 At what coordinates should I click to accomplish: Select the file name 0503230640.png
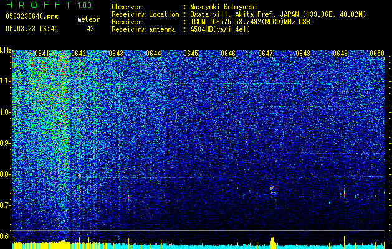(32, 16)
